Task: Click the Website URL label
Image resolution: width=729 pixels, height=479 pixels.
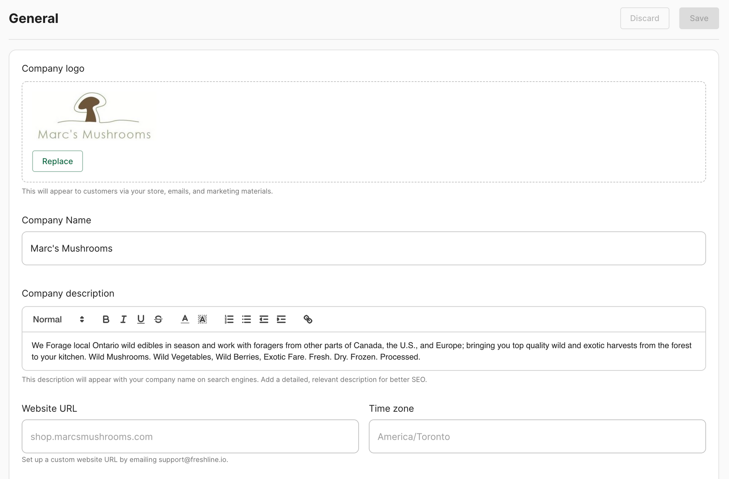Action: pos(50,409)
